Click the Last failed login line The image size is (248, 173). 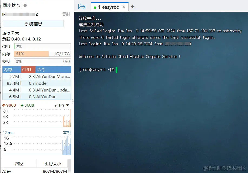(x=160, y=31)
